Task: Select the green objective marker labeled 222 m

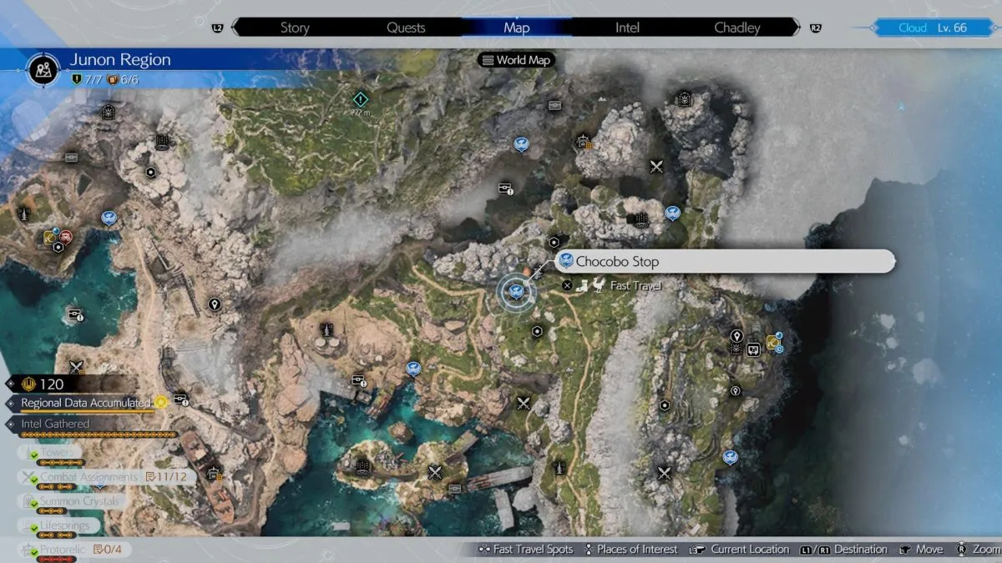Action: [360, 98]
